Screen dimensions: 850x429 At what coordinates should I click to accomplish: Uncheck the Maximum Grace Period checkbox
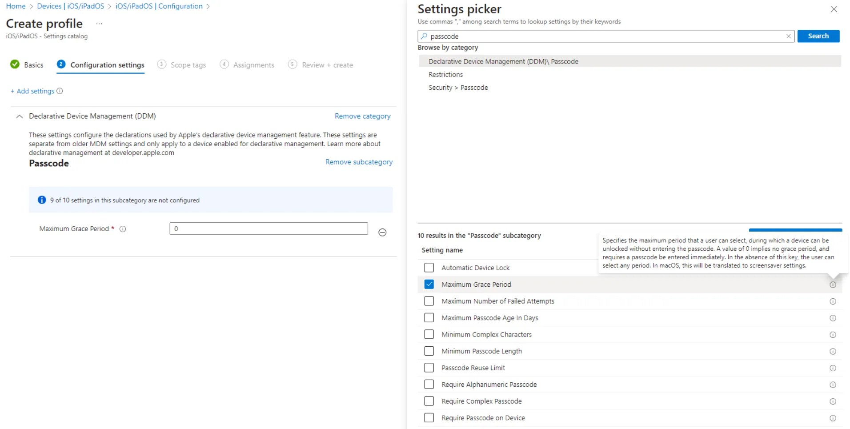pos(429,285)
